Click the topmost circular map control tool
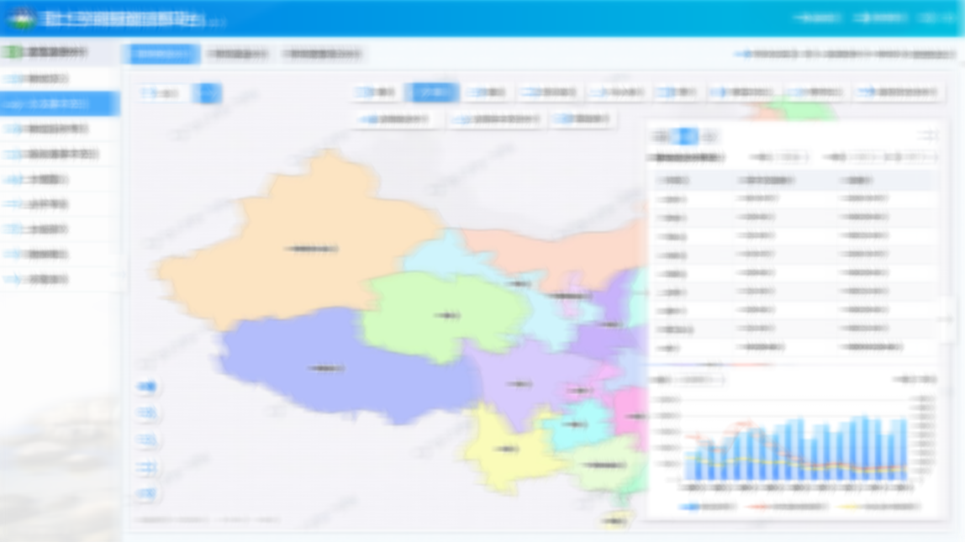Screen dimensions: 965x542 point(147,387)
